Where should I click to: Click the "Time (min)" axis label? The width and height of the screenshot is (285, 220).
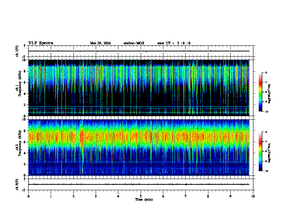(x=144, y=200)
